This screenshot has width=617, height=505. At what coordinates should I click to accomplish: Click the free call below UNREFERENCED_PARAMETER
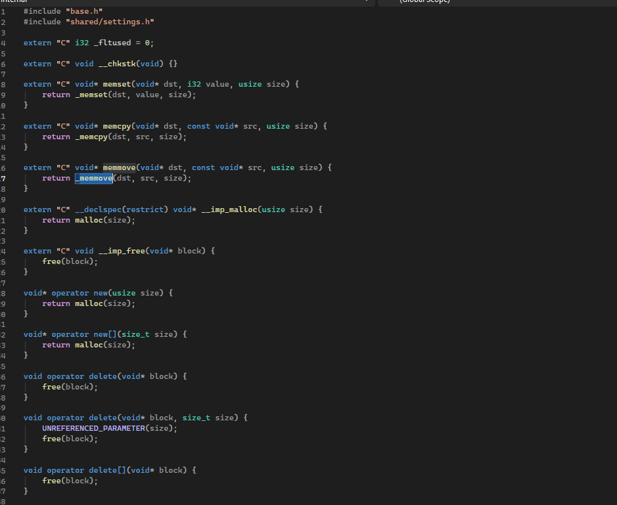51,439
